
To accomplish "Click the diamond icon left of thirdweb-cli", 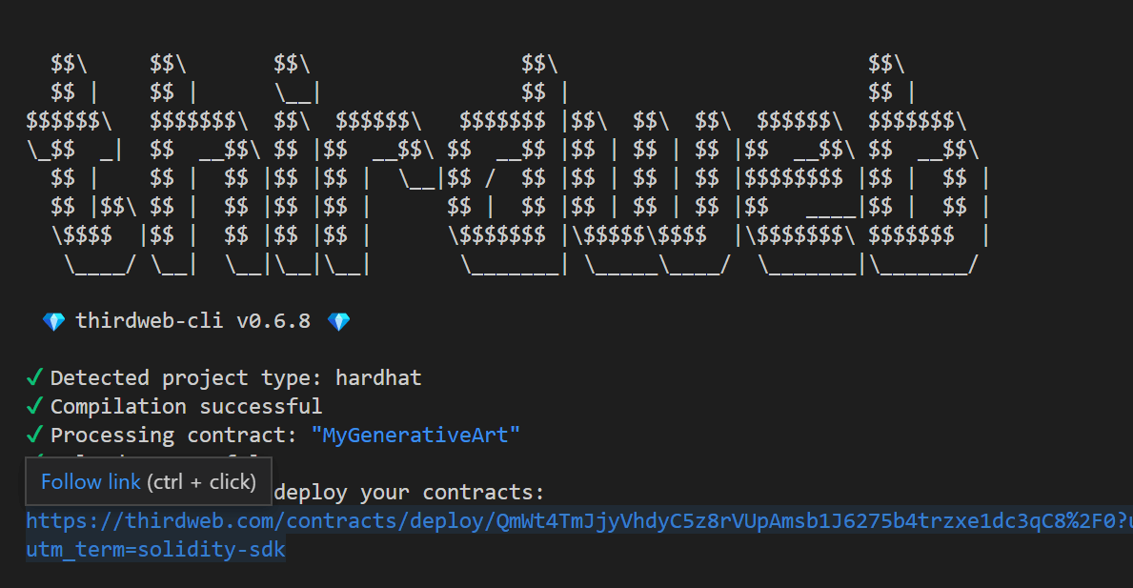I will 54,320.
